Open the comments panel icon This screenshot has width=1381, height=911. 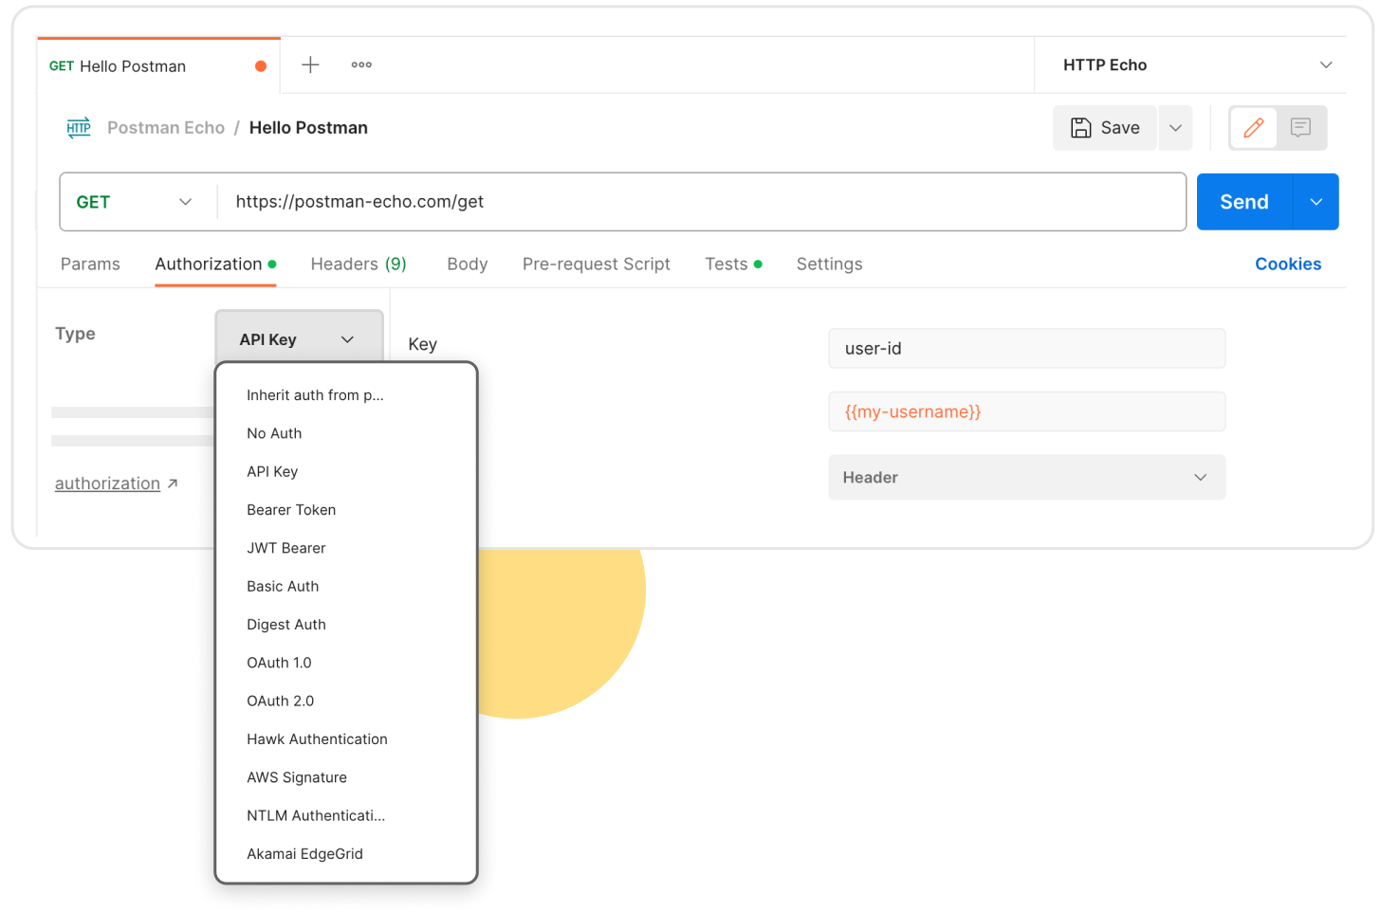click(x=1300, y=127)
